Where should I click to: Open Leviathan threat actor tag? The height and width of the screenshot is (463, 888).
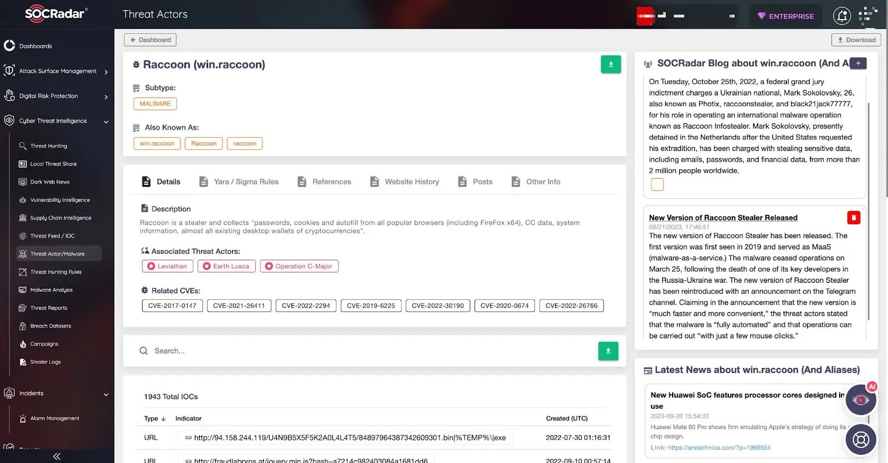pos(168,266)
